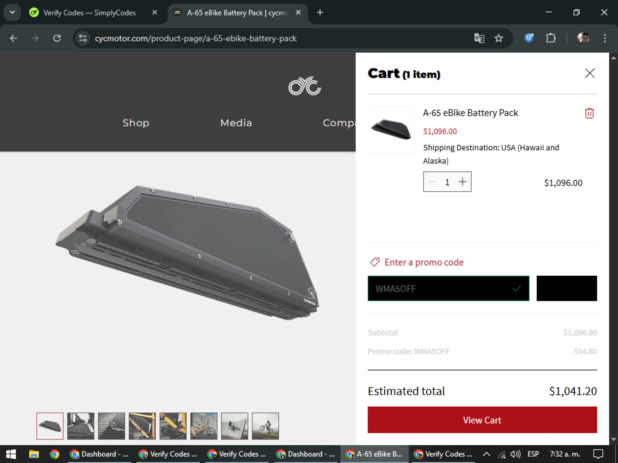Click the Subtotal label
Viewport: 618px width, 463px height.
point(383,333)
